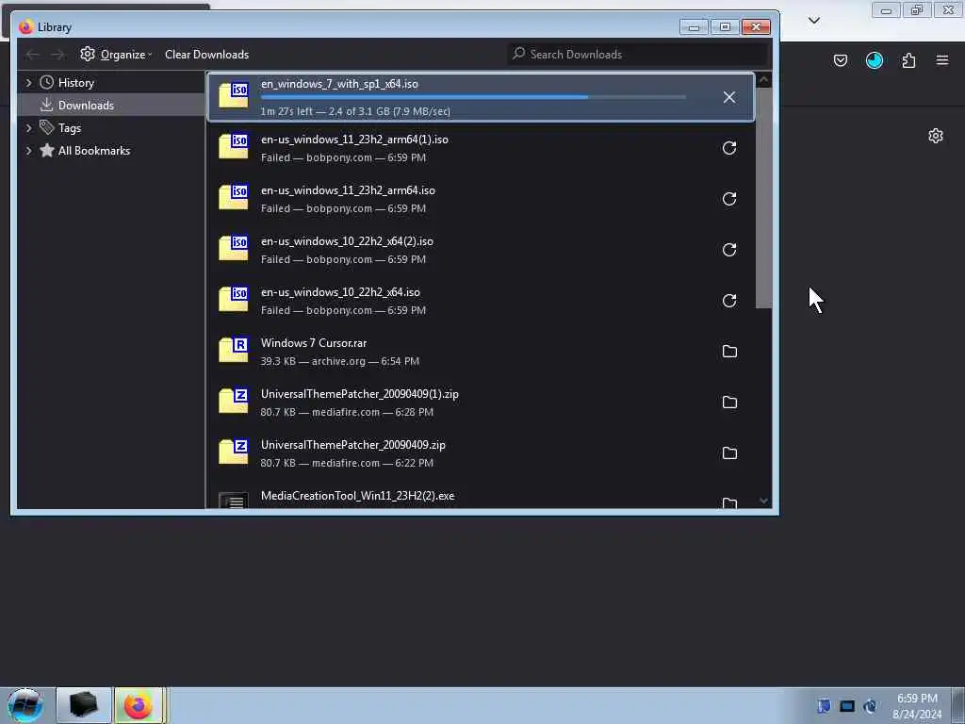The image size is (965, 724).
Task: Show MediaCreationTool_Win11_23H2(2).exe in folder
Action: click(x=729, y=503)
